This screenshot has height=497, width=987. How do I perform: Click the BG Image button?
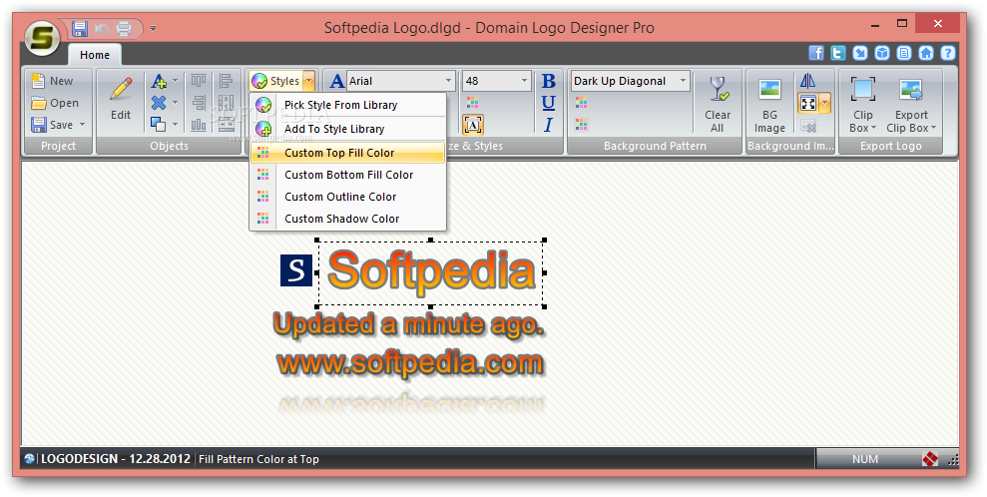tap(769, 103)
